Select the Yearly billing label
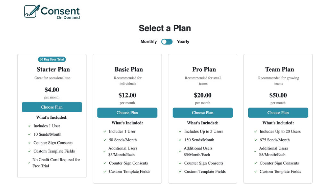The image size is (328, 191). [183, 42]
